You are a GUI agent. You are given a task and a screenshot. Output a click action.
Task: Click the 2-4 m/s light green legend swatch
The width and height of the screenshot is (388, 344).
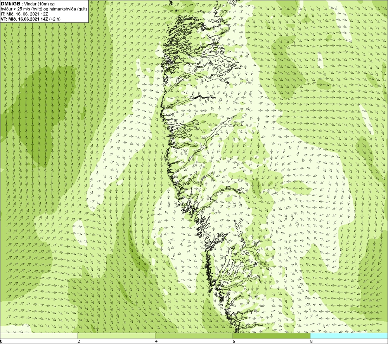(116, 335)
